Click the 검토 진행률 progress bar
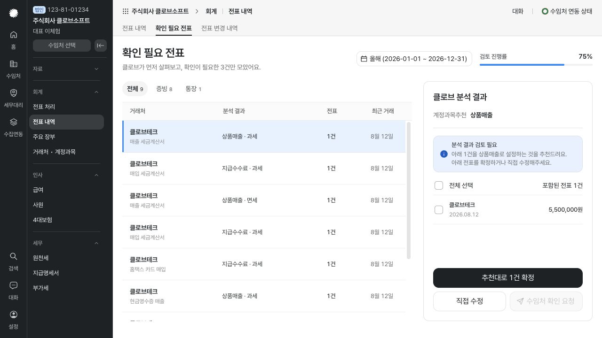The image size is (602, 338). tap(536, 65)
